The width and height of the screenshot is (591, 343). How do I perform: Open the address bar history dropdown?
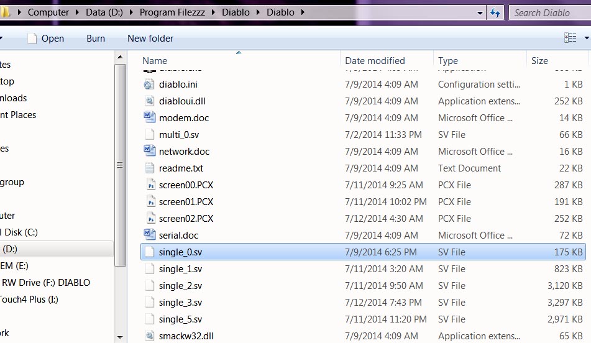480,13
